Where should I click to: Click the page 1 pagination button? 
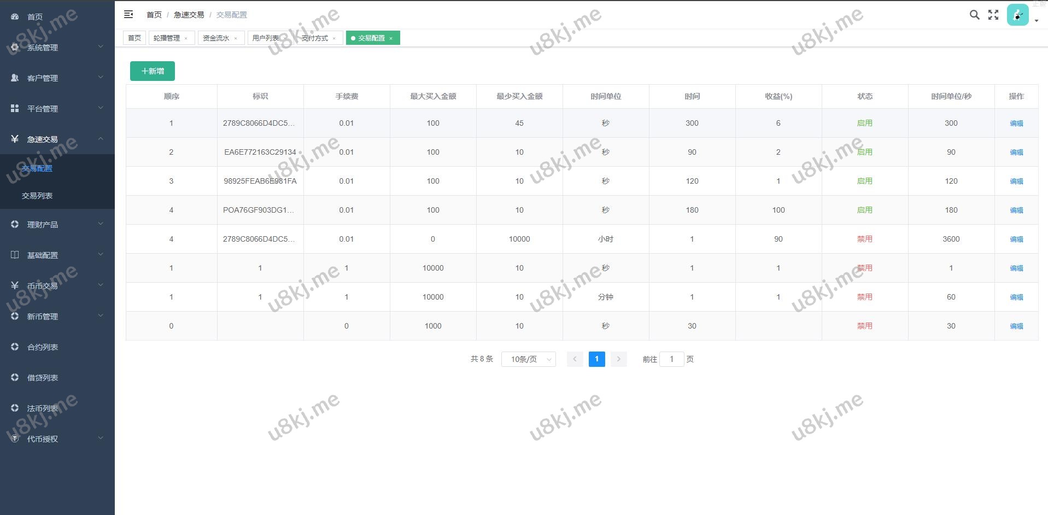596,359
